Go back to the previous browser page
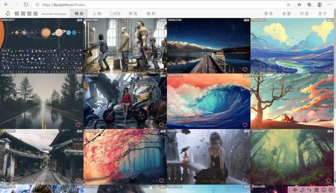The width and height of the screenshot is (336, 193). pyautogui.click(x=7, y=4)
